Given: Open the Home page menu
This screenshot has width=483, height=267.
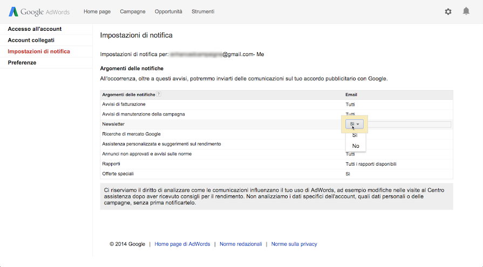Looking at the screenshot, I should coord(97,11).
